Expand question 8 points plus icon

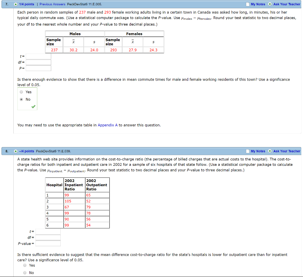(16, 151)
